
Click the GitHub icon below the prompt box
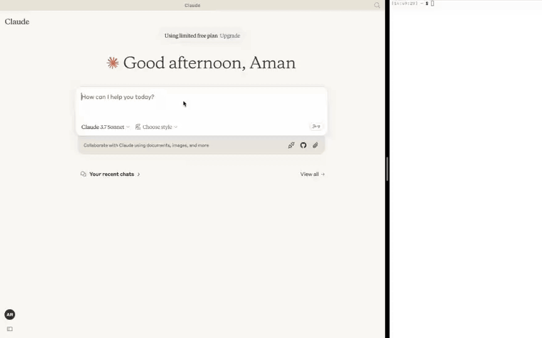(x=303, y=145)
